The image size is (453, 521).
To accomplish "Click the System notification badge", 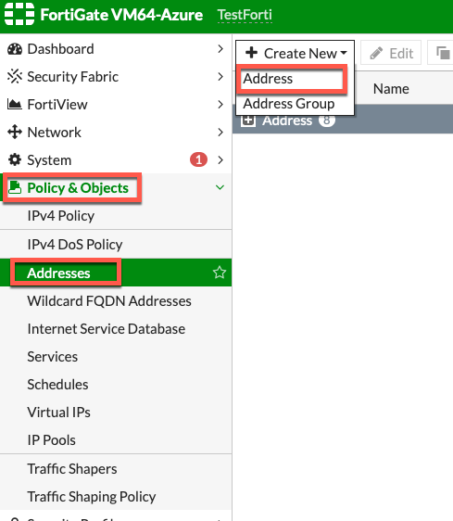I will [x=198, y=159].
